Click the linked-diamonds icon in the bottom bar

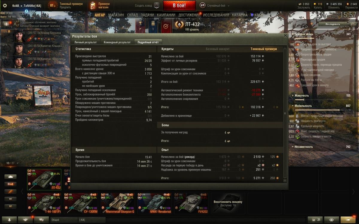331,220
